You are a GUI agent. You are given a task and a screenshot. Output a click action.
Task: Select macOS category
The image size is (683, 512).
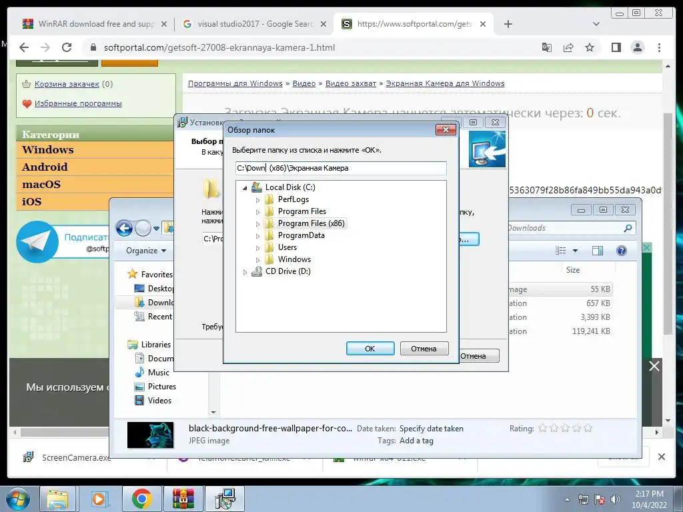(41, 184)
